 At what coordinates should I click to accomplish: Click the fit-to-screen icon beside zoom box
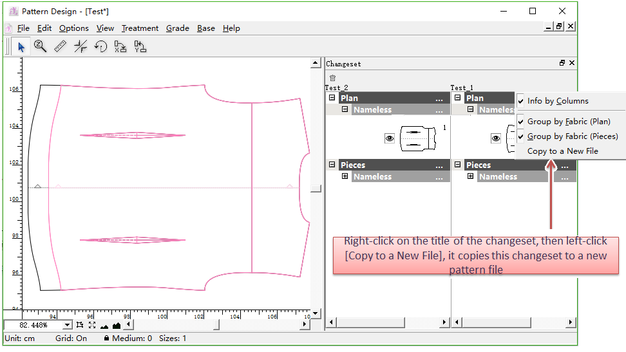[91, 325]
